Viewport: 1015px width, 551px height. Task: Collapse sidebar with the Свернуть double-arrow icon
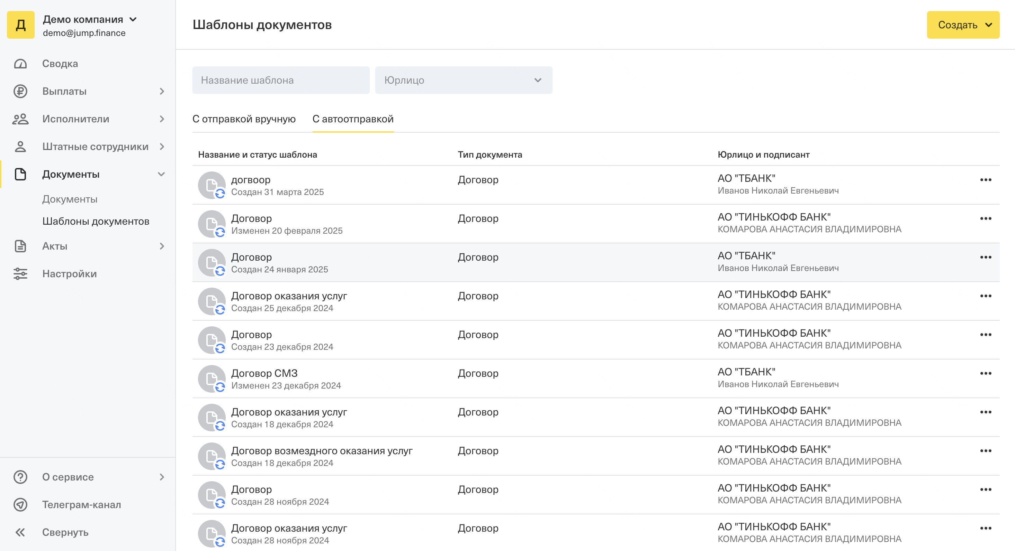coord(20,532)
